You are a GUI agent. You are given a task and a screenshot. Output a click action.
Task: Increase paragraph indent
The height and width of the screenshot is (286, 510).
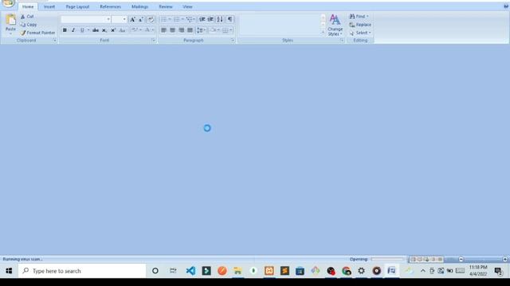pos(210,19)
